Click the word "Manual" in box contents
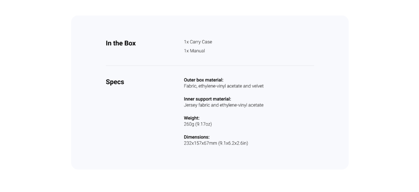 click(197, 51)
